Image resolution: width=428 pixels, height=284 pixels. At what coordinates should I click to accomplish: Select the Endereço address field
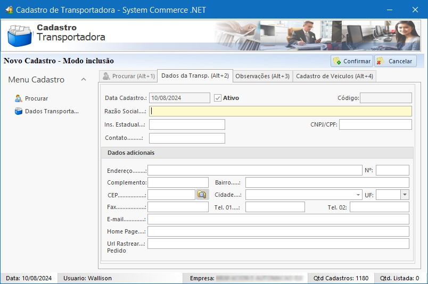click(x=254, y=170)
